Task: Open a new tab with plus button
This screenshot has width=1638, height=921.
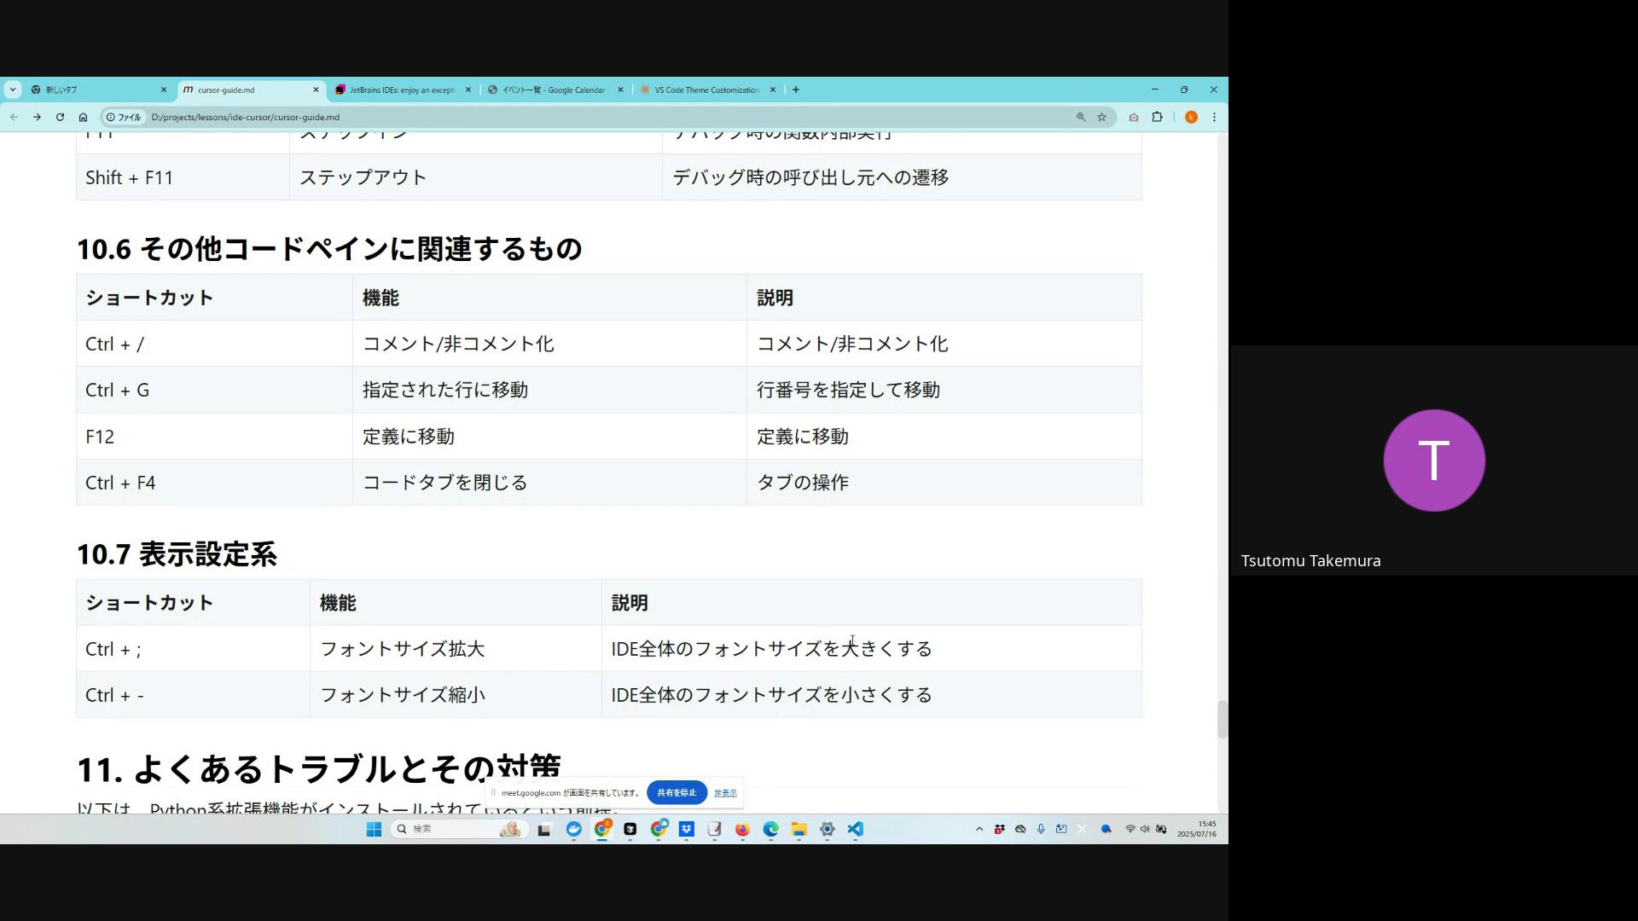Action: point(796,90)
